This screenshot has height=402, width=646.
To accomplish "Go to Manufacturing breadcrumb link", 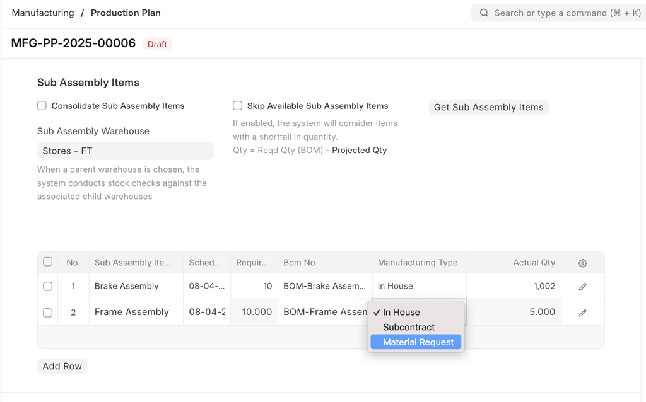I will [x=43, y=13].
